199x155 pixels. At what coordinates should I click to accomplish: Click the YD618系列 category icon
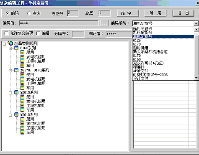tap(16, 114)
